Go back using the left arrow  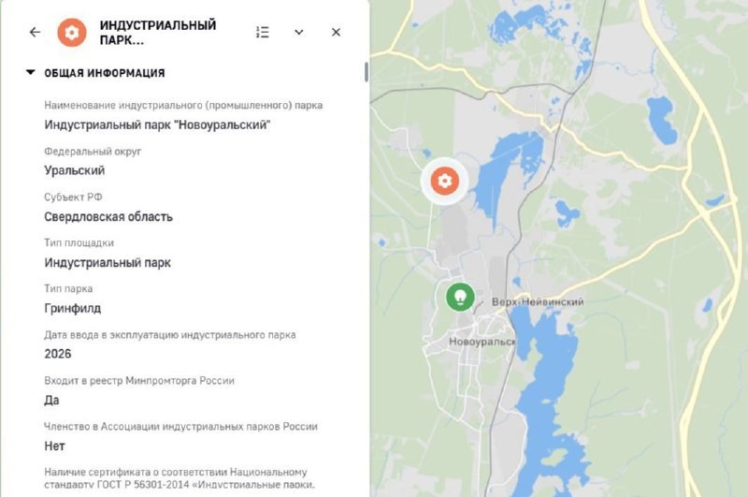point(35,32)
